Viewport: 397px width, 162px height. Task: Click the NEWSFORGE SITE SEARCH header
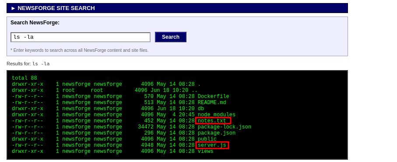point(177,8)
